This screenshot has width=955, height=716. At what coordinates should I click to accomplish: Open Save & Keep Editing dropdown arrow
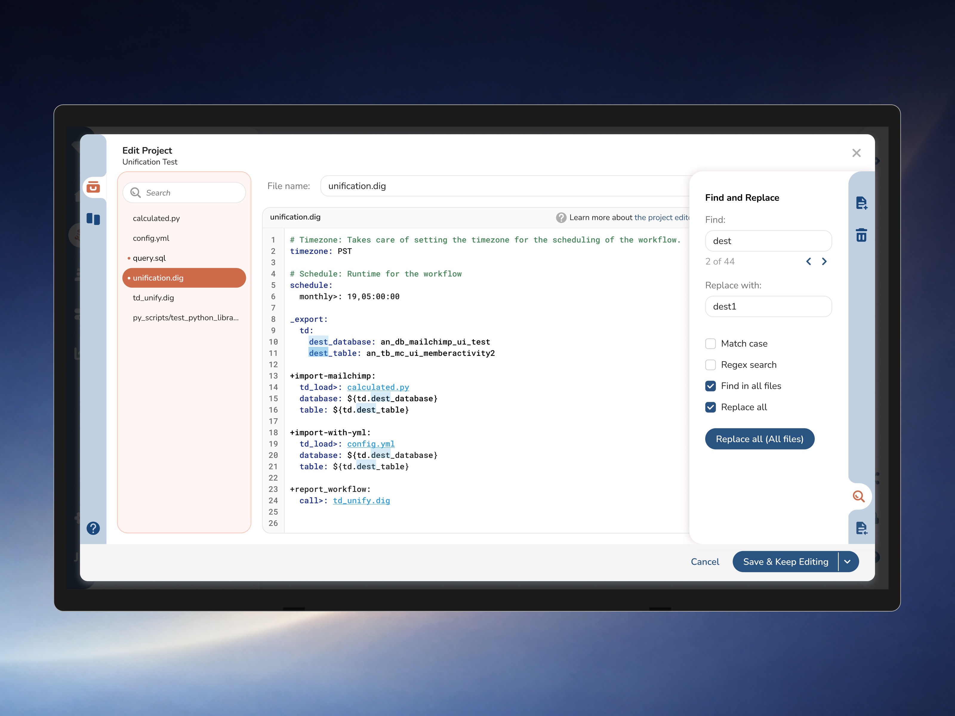coord(847,561)
